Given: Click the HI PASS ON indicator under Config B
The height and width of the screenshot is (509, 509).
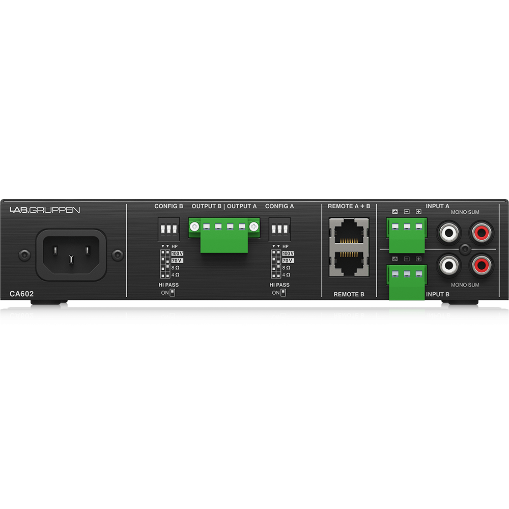Looking at the screenshot, I should [x=172, y=293].
